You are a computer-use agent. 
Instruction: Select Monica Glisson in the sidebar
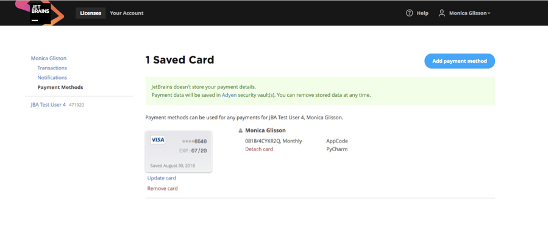(x=49, y=58)
